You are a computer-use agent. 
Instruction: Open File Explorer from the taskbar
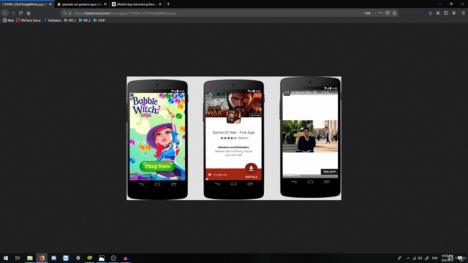[x=30, y=258]
